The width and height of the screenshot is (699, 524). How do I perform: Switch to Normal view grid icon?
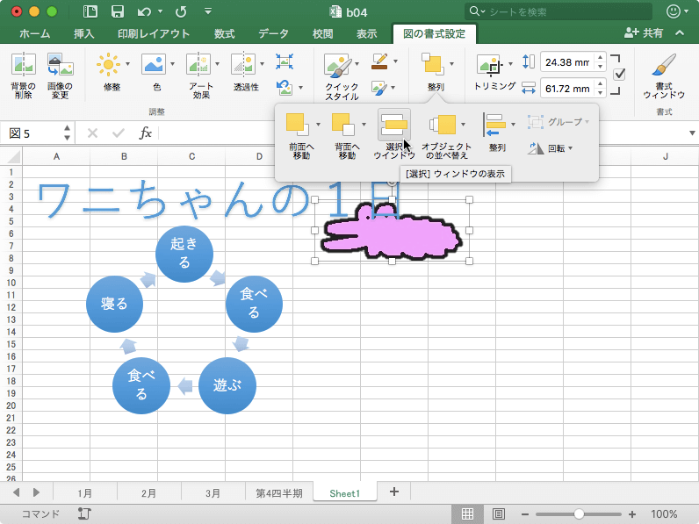point(467,513)
